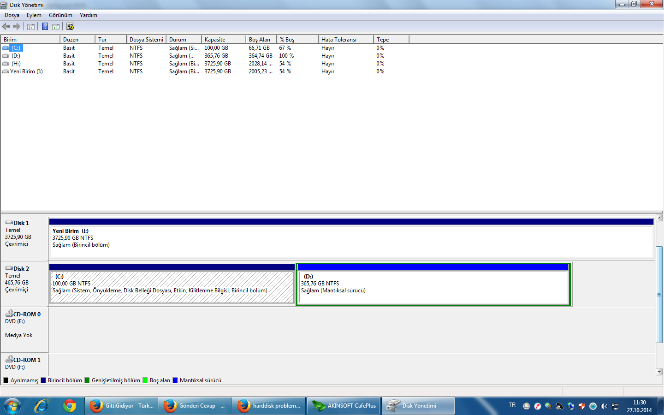Image resolution: width=664 pixels, height=415 pixels.
Task: Click the Dosya Sistemi column header
Action: 146,40
